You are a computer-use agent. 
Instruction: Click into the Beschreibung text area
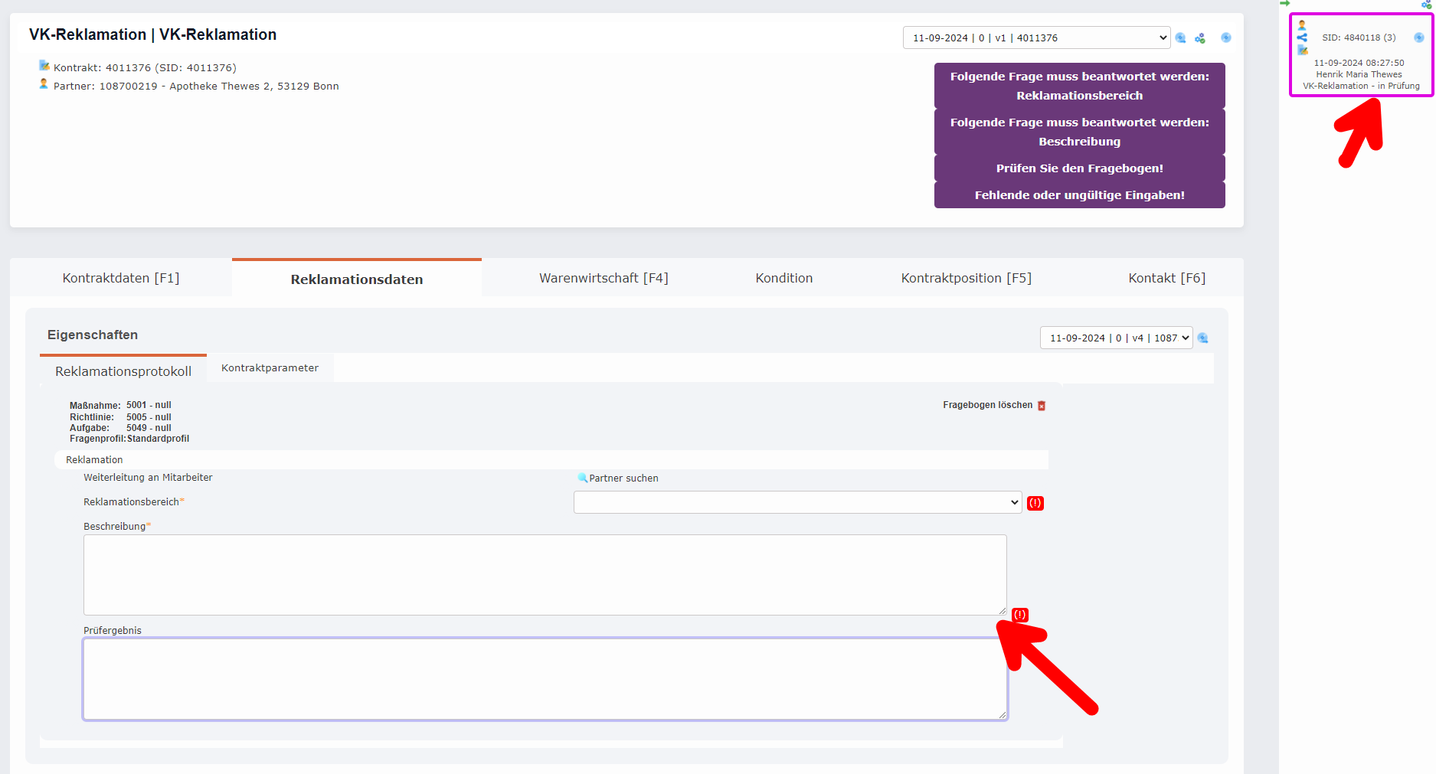[x=544, y=574]
